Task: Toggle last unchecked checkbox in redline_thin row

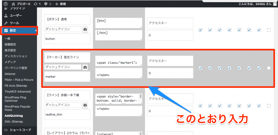Action: (x=269, y=106)
